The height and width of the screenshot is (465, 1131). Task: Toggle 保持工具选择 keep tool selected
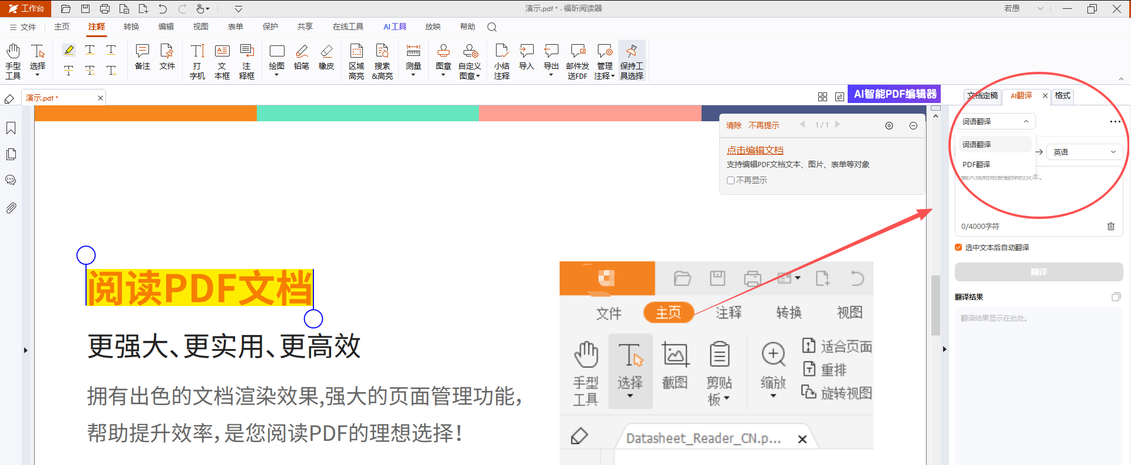click(x=631, y=61)
